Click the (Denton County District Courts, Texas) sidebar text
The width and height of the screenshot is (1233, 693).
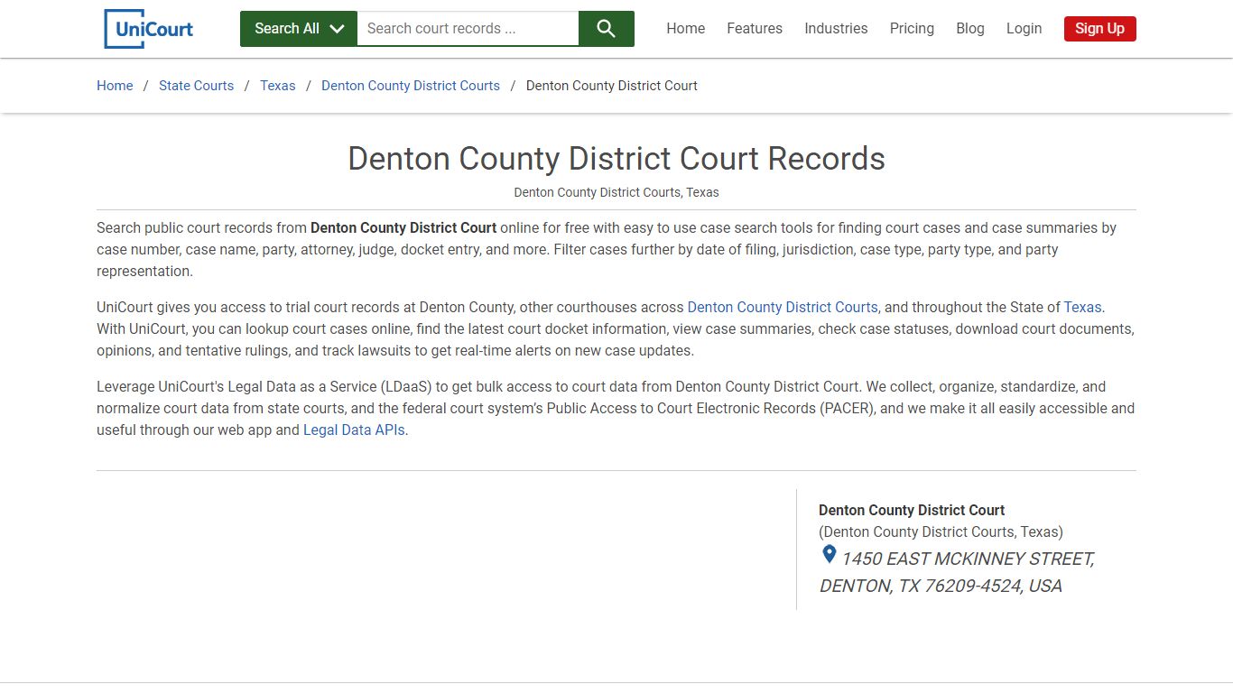[x=941, y=532]
